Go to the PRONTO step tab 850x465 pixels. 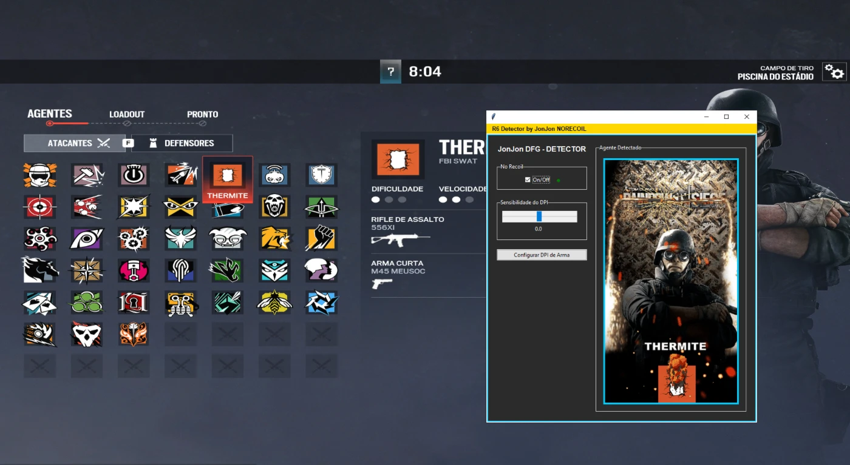203,114
